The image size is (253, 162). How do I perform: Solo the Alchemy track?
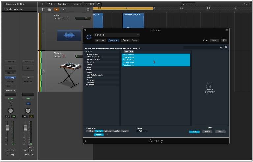59,56
